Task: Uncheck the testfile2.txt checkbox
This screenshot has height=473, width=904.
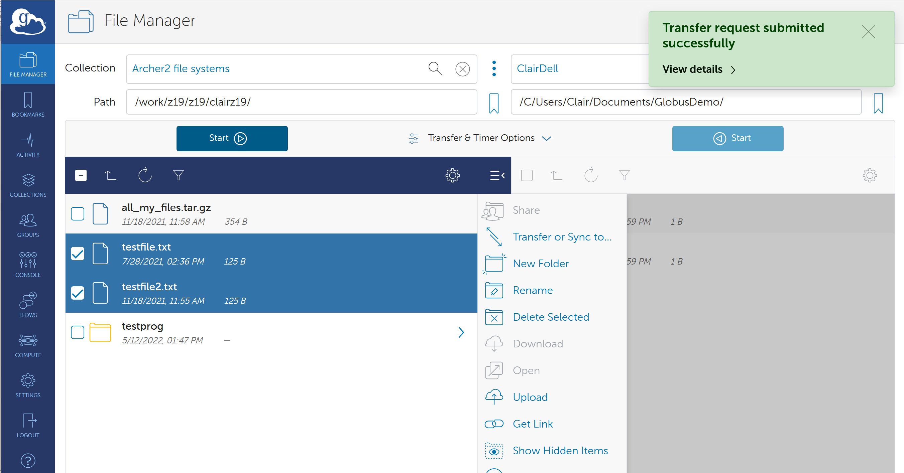Action: [78, 293]
